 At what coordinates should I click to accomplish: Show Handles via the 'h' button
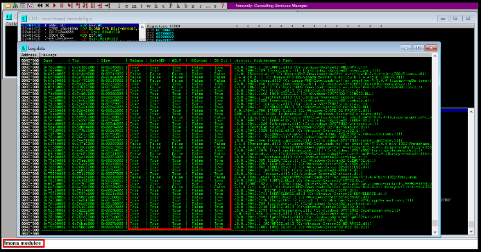pyautogui.click(x=155, y=6)
